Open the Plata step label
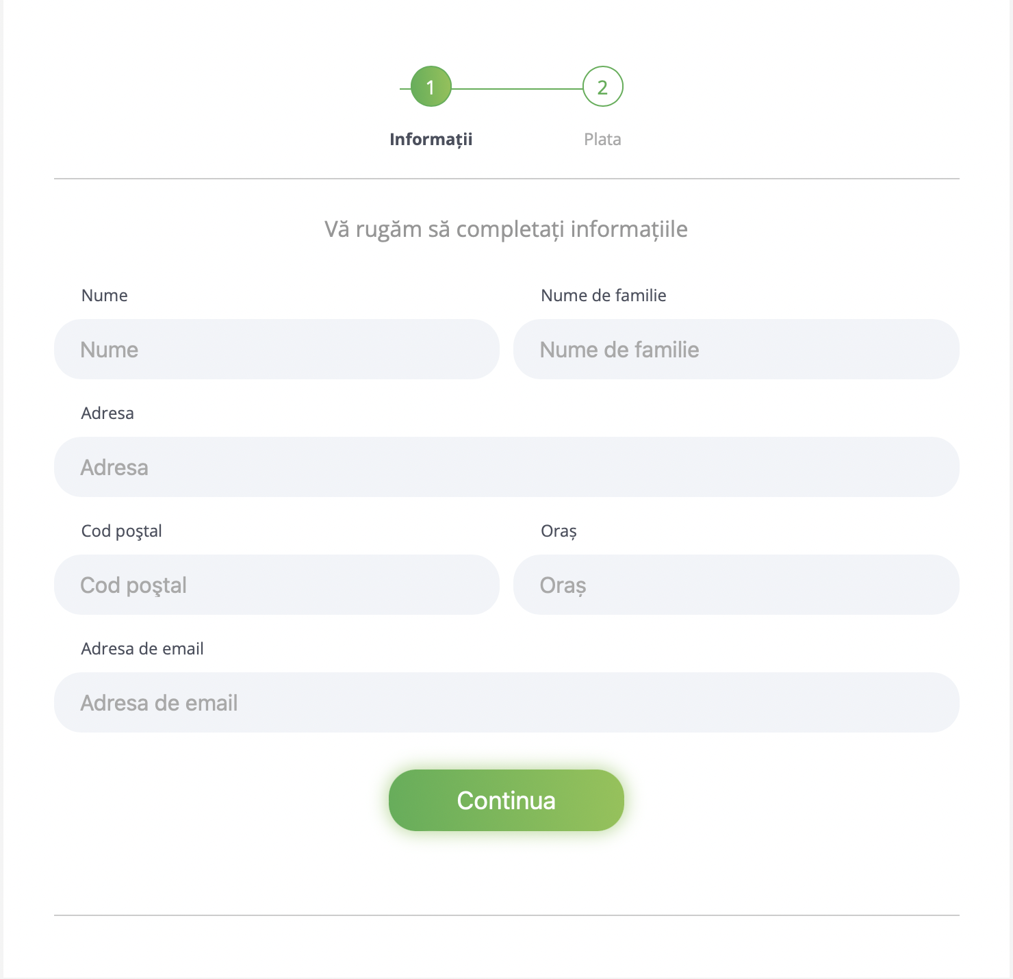Image resolution: width=1013 pixels, height=979 pixels. click(x=602, y=139)
